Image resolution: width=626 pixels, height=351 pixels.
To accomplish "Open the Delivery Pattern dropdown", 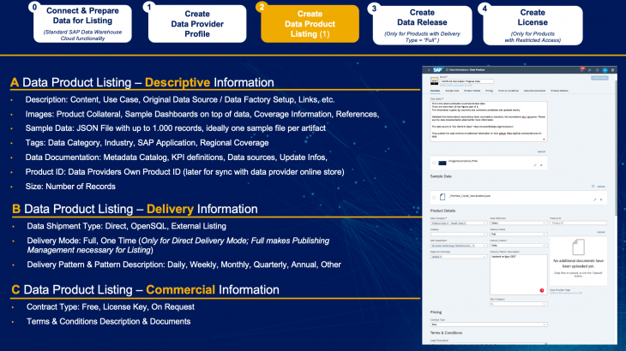I will [x=518, y=246].
